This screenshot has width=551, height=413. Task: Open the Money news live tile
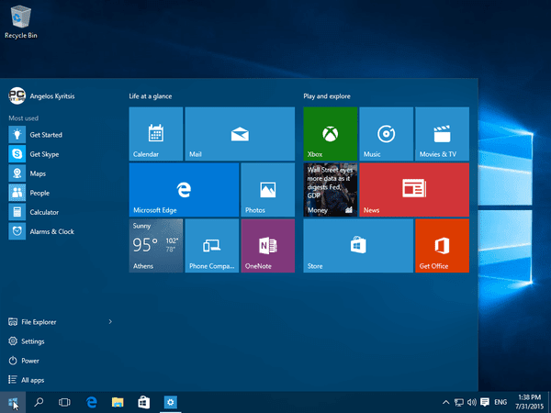(x=331, y=190)
